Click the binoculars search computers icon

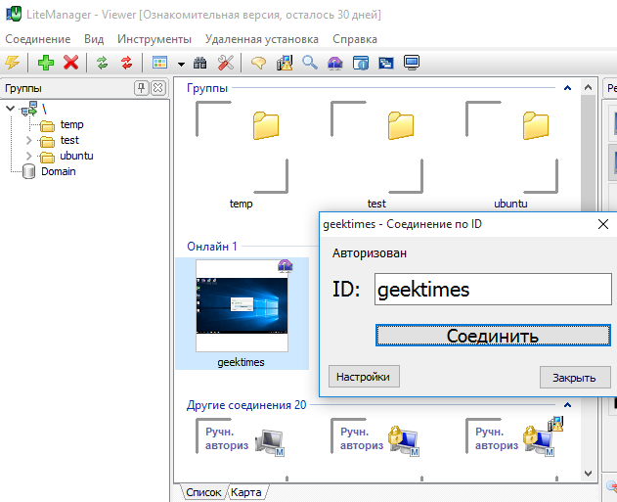(x=199, y=63)
